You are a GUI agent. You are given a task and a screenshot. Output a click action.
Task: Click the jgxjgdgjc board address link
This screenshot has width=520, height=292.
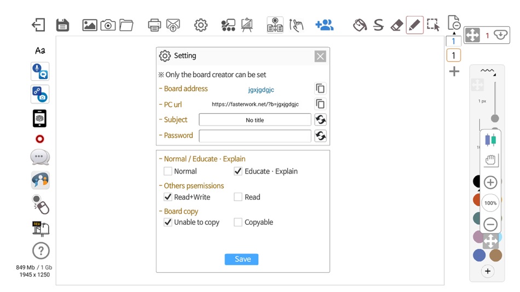pos(261,90)
